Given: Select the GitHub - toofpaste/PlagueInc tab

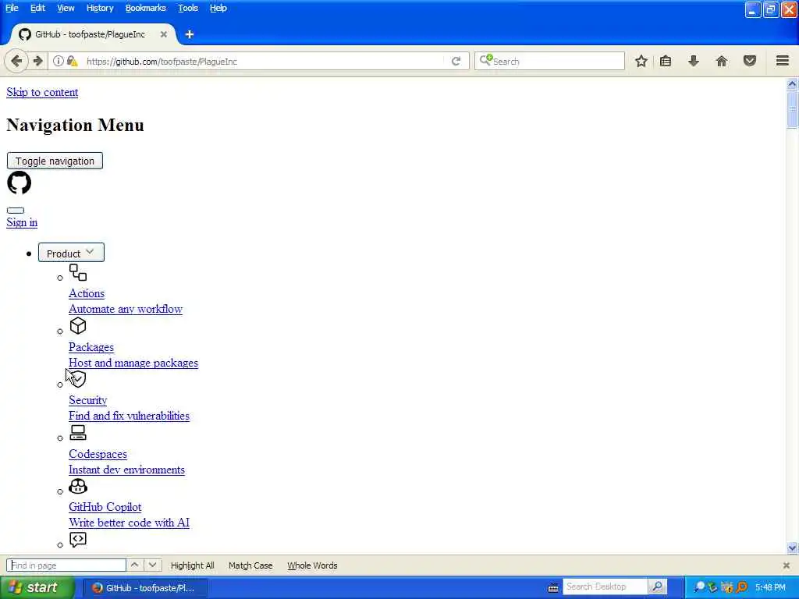Looking at the screenshot, I should (x=93, y=34).
